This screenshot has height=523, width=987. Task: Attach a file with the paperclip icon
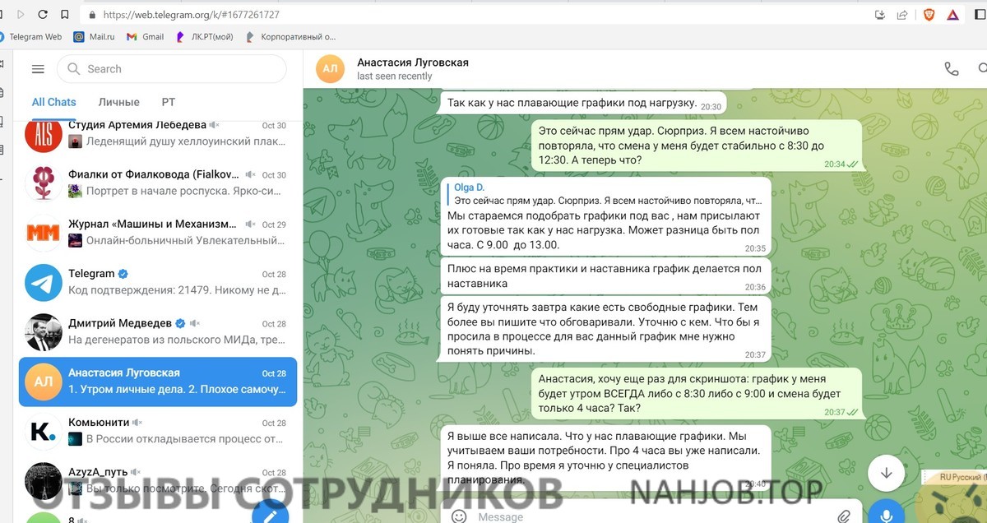[845, 516]
